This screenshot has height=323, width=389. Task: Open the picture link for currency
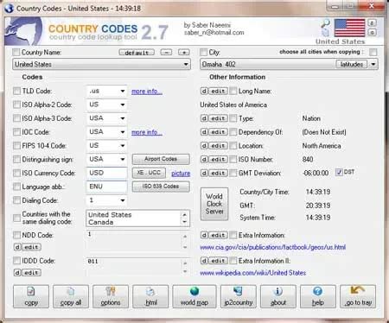[181, 174]
